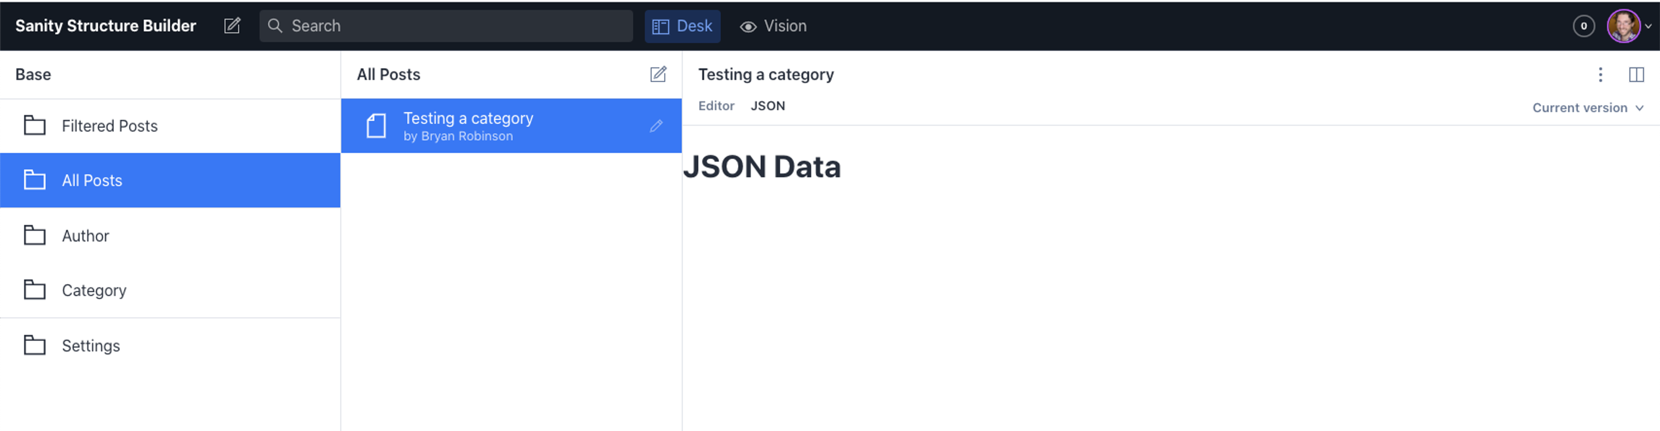1660x431 pixels.
Task: Open the Category list item
Action: (170, 291)
